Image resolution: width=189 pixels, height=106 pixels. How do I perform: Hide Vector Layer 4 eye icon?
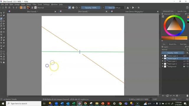tap(163, 56)
